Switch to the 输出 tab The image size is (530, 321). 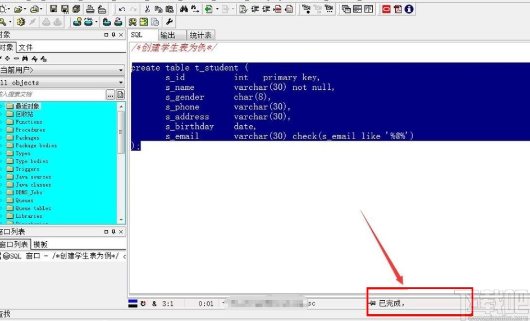[x=172, y=35]
